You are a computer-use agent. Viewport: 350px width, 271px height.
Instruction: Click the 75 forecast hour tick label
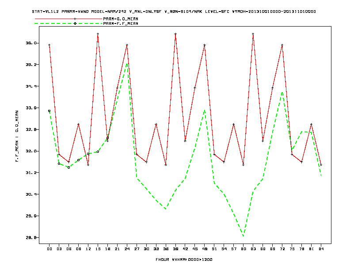292,249
